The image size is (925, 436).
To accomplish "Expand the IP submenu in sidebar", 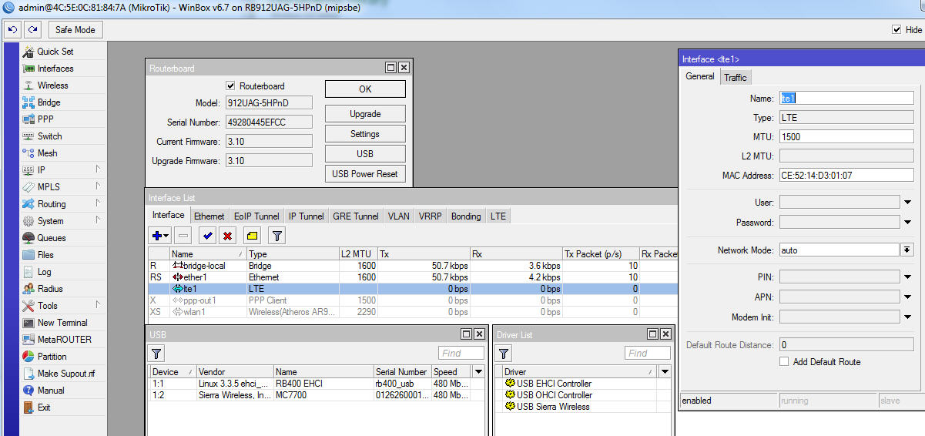I will 98,169.
